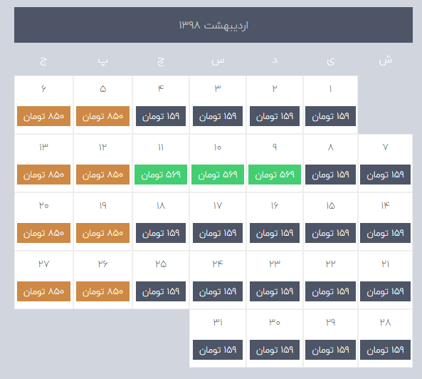
Task: Click the ۸۵۰ تومان badge on day ۶
Action: [x=43, y=116]
